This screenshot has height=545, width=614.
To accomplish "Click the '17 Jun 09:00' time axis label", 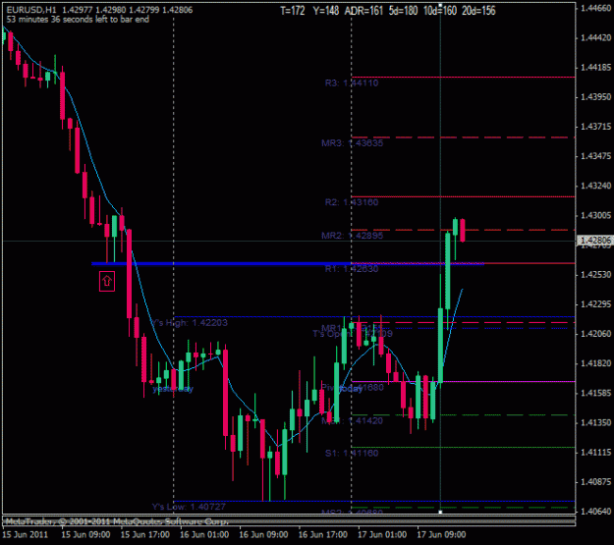I will (x=441, y=534).
